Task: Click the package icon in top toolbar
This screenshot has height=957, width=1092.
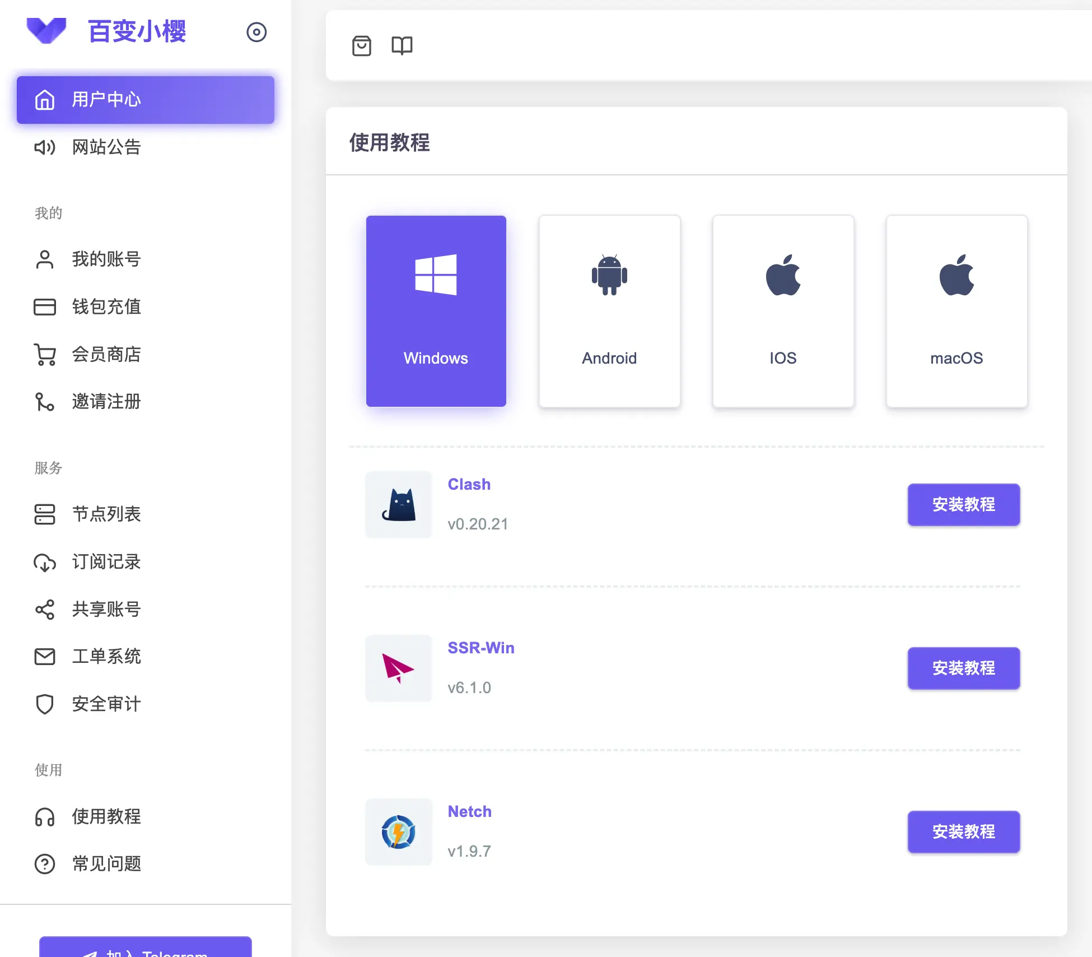Action: (362, 46)
